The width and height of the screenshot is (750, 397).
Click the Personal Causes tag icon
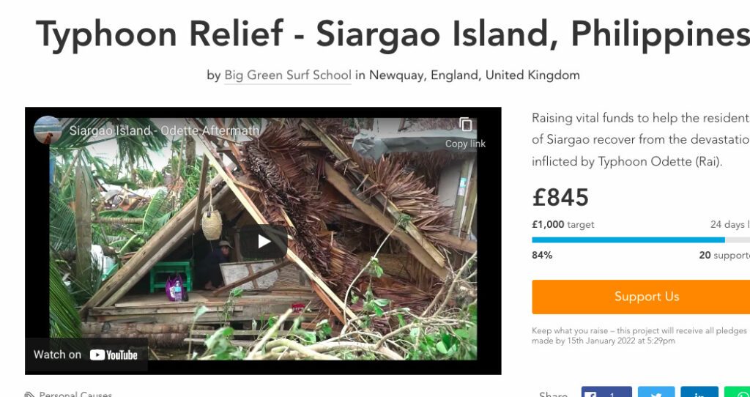pos(29,395)
